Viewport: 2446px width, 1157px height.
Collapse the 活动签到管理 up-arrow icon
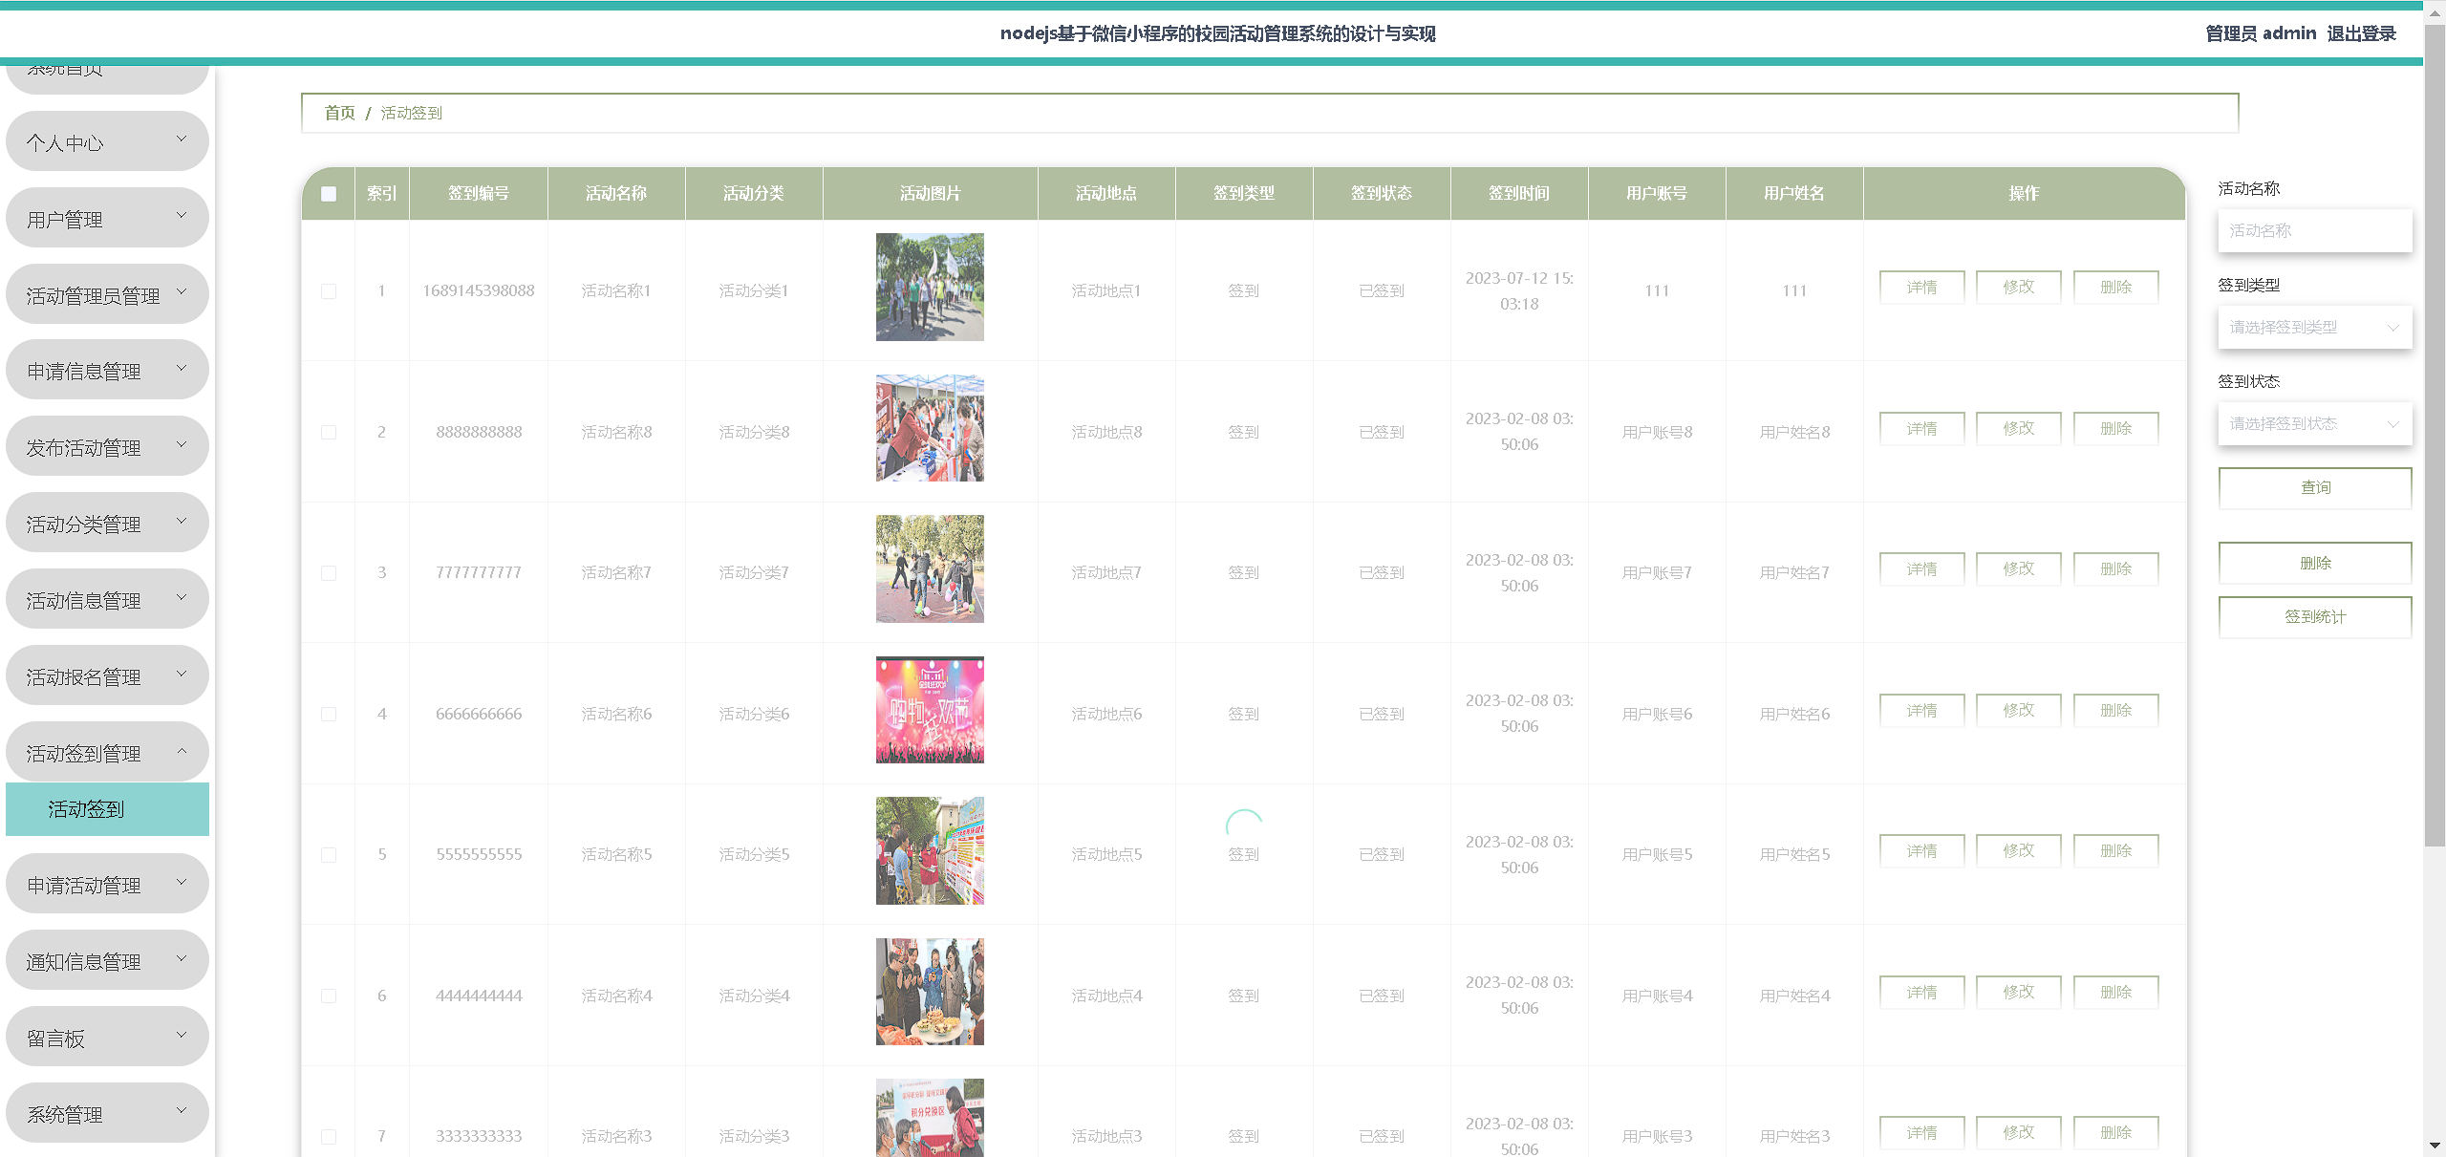pyautogui.click(x=182, y=751)
